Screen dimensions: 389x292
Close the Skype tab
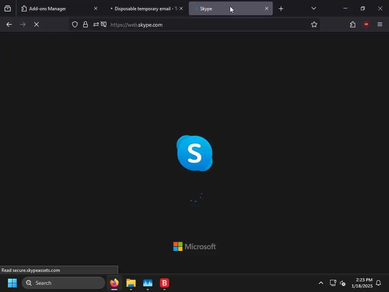click(266, 8)
